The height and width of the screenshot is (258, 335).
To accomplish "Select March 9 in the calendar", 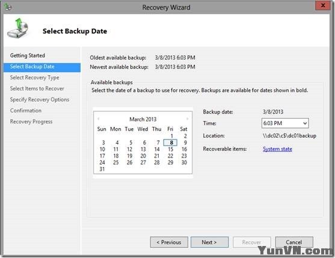I will (185, 143).
